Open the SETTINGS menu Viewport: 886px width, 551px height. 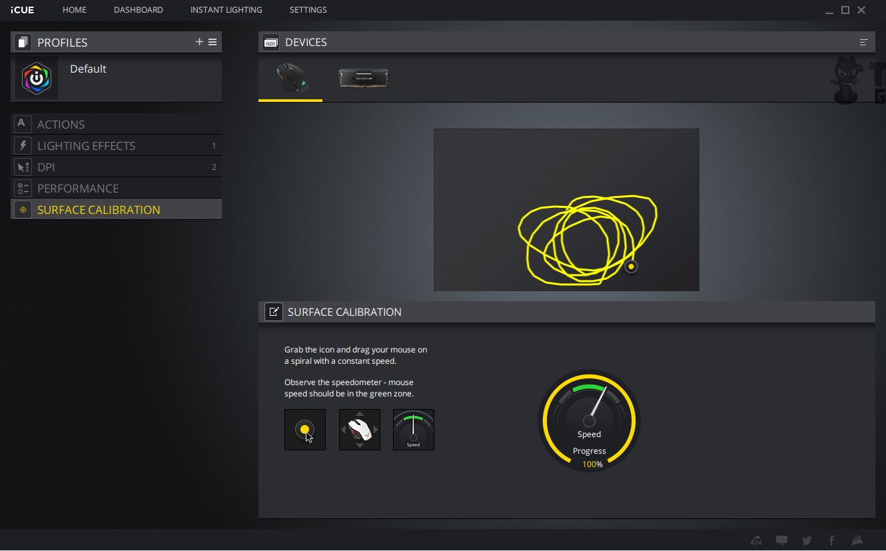pyautogui.click(x=308, y=10)
